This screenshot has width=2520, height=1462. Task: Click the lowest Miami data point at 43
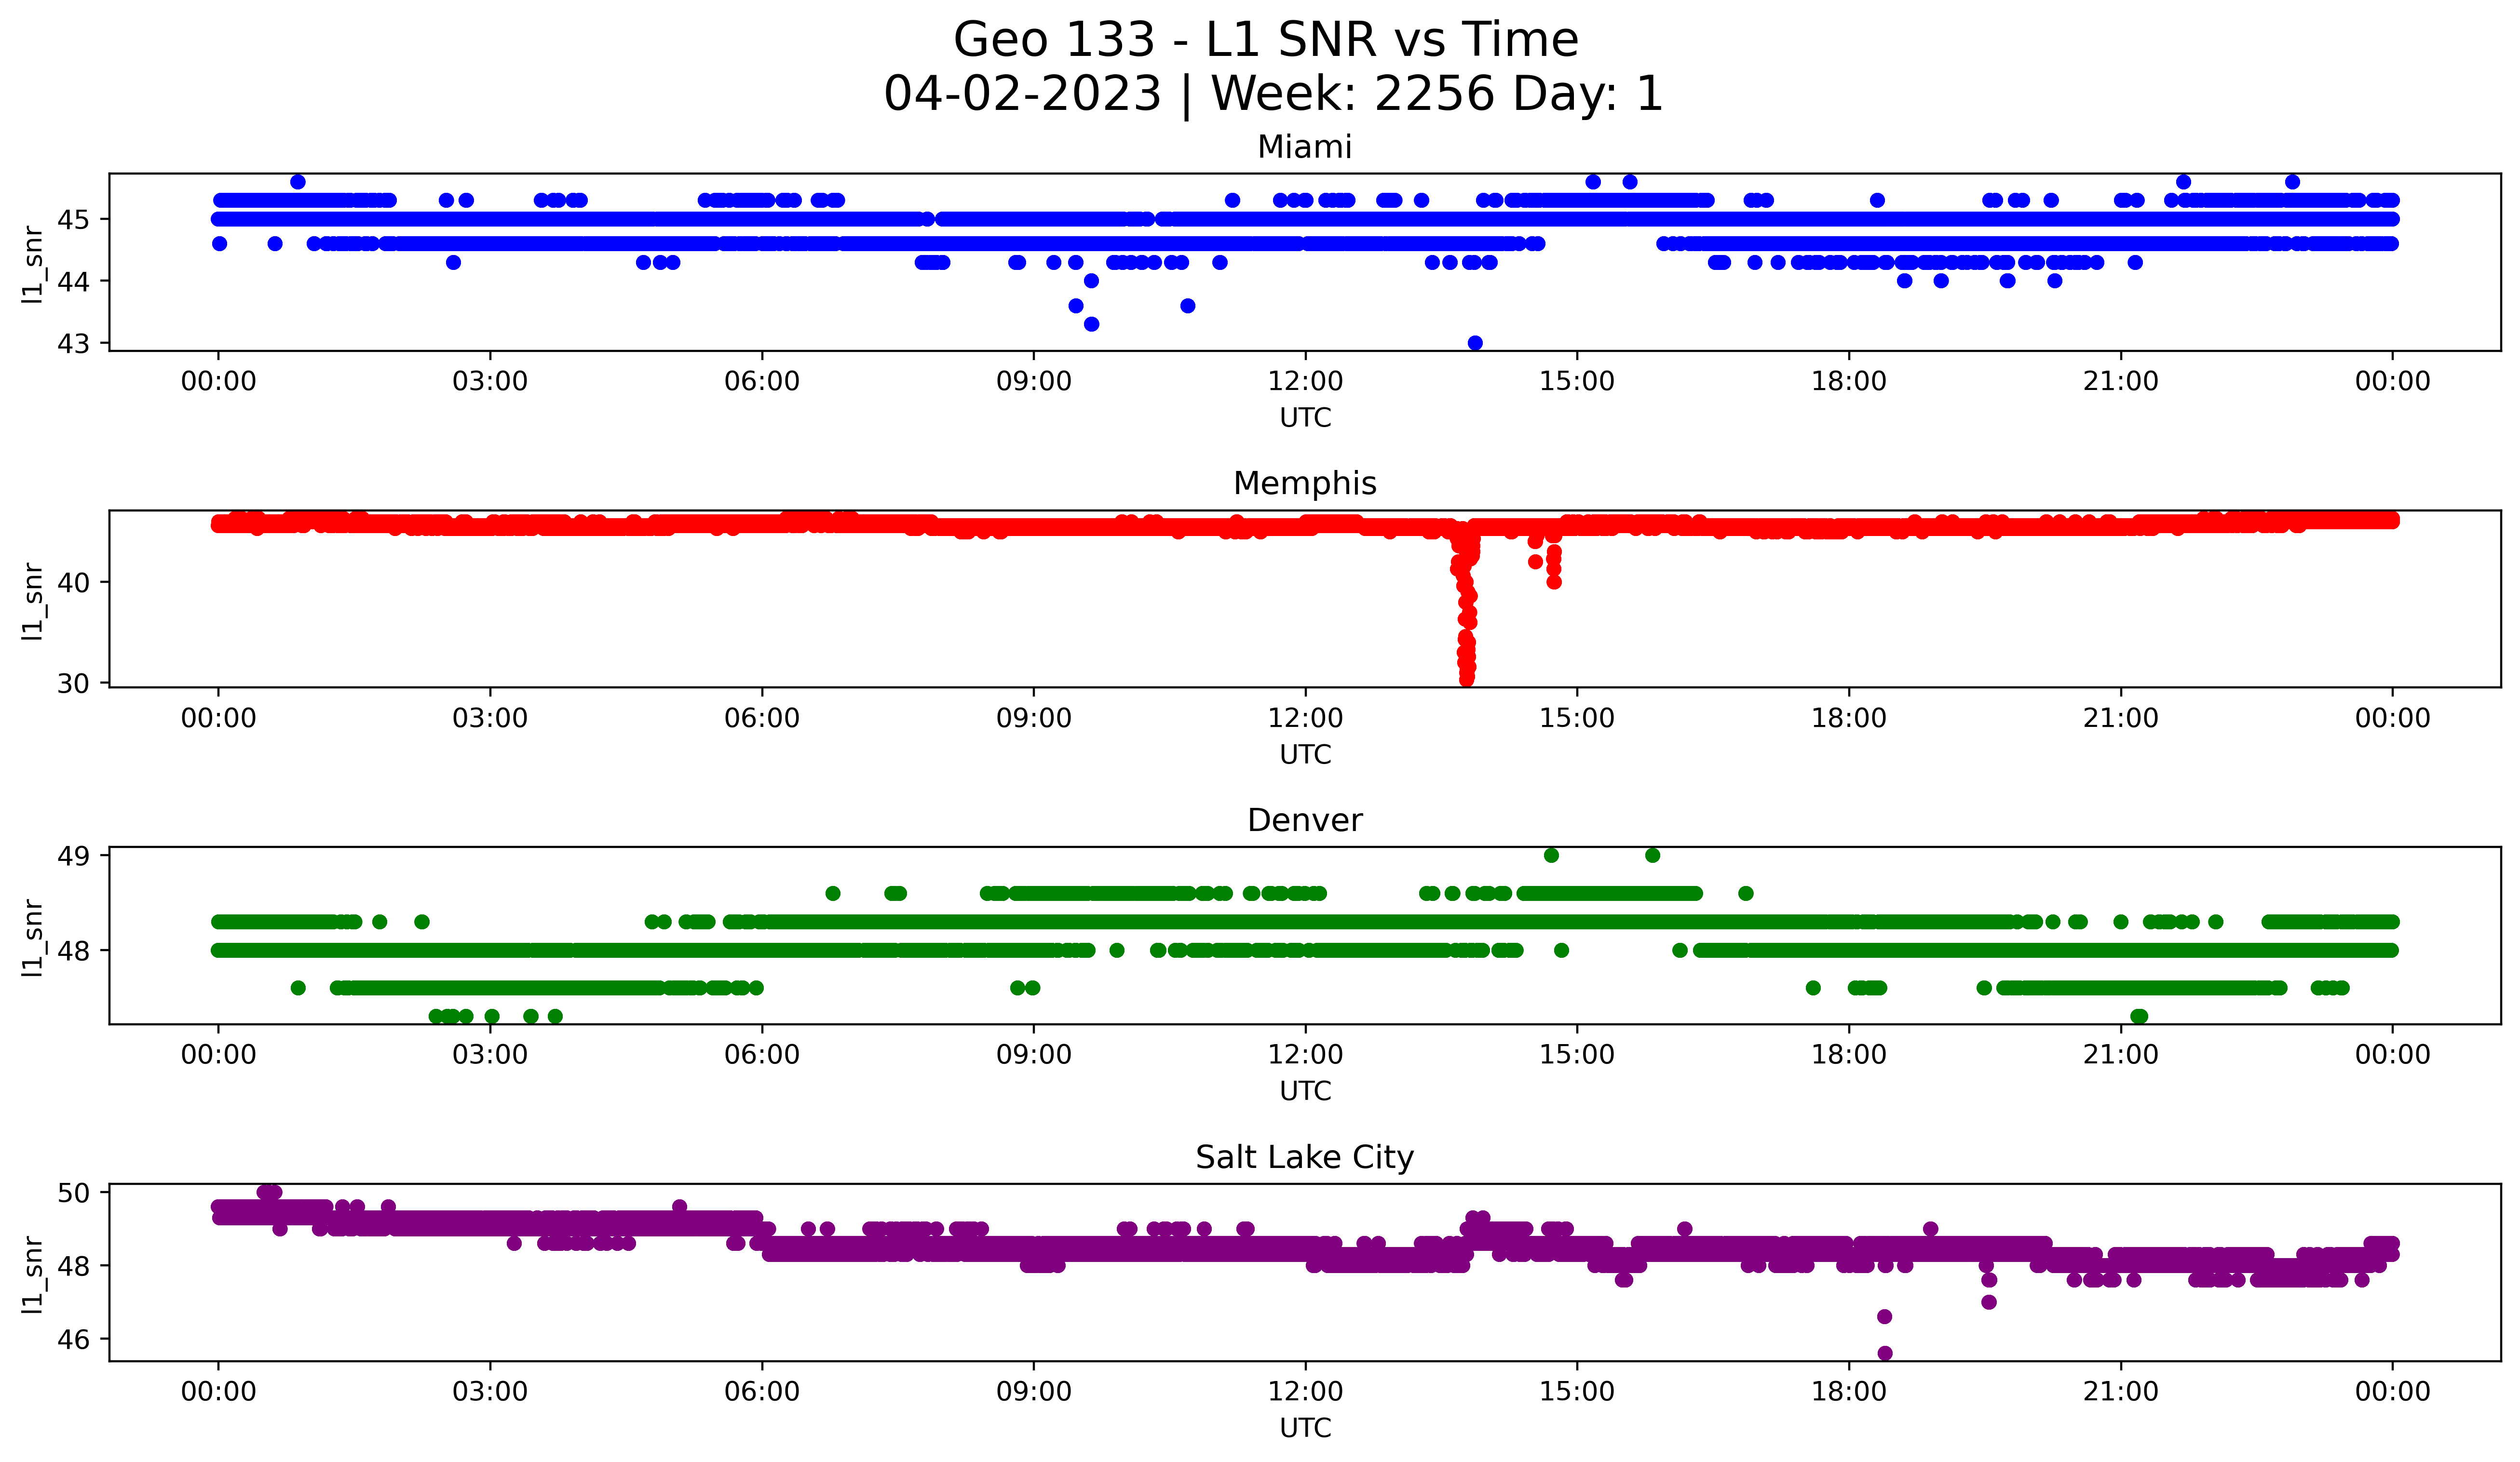pyautogui.click(x=1474, y=343)
